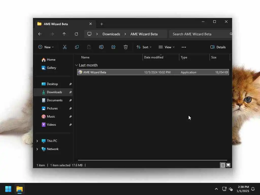The height and width of the screenshot is (195, 260).
Task: Click the Paste toolbar icon
Action: [x=89, y=47]
